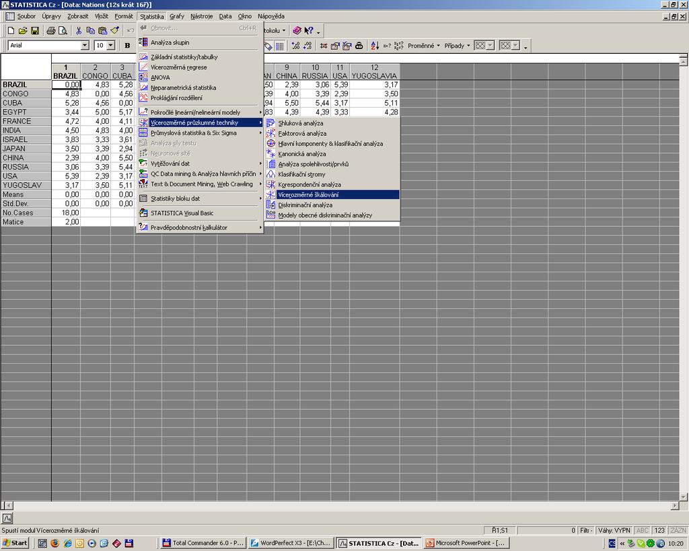Open the Windows Start button
Image resolution: width=689 pixels, height=551 pixels.
15,543
